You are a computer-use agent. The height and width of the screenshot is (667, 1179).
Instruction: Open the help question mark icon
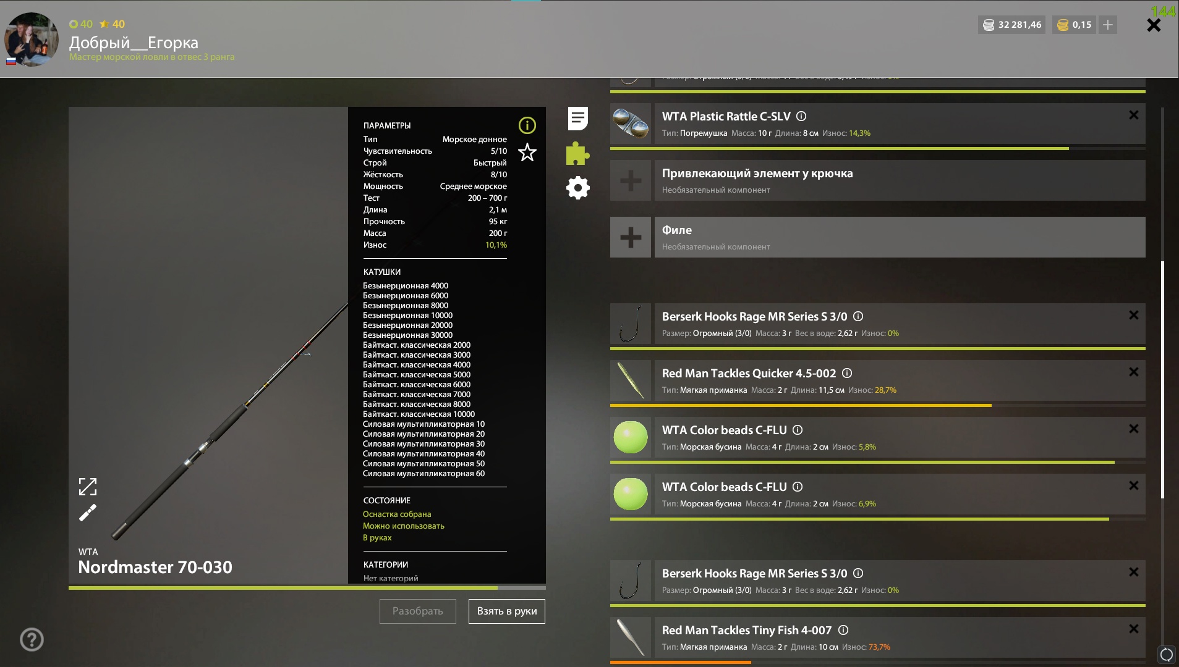(x=32, y=639)
